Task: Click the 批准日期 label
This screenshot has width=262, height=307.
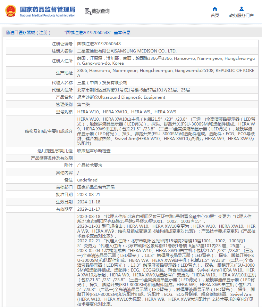Action: (x=64, y=195)
